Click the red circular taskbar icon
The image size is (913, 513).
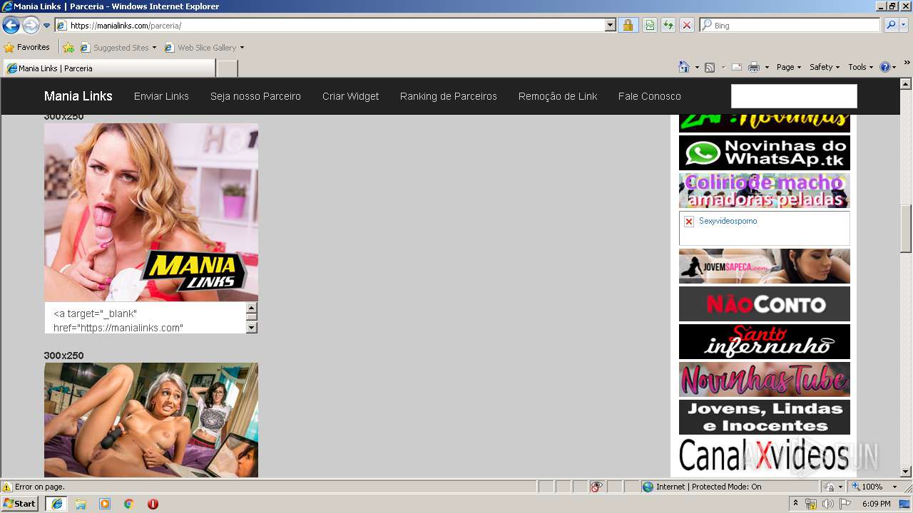[x=153, y=504]
